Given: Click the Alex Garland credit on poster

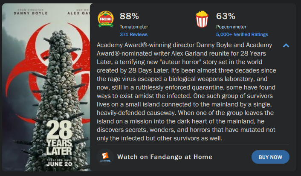Looking at the screenshot, I should point(79,13).
